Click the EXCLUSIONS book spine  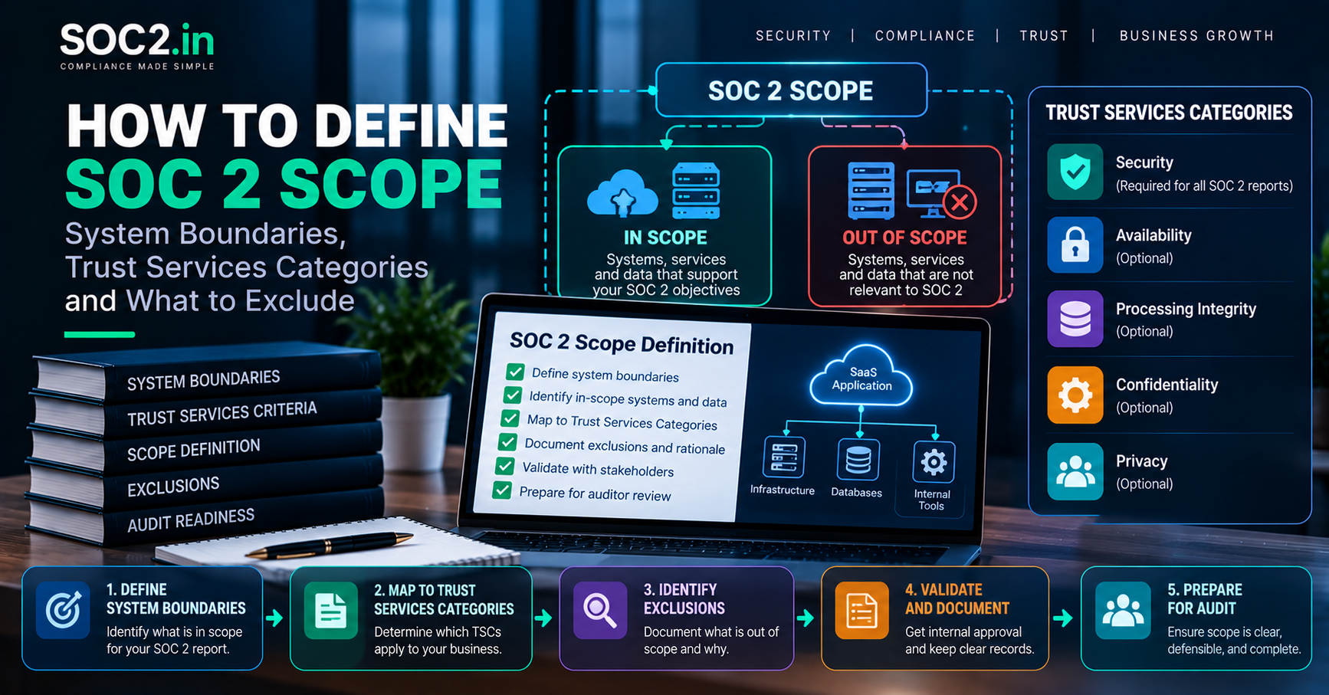(173, 487)
